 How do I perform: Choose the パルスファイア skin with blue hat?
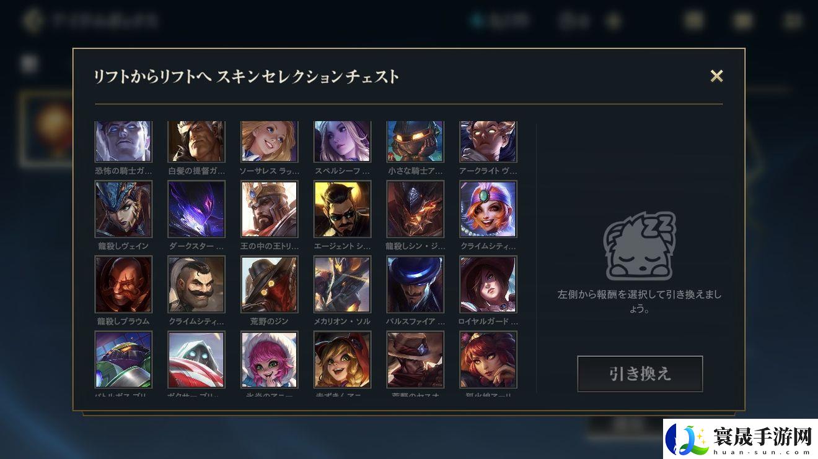click(x=415, y=285)
